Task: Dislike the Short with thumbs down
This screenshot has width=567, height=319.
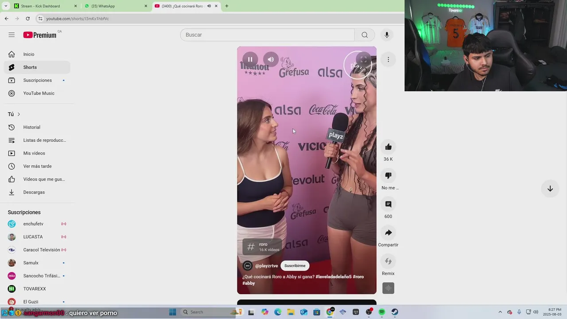Action: click(x=388, y=175)
